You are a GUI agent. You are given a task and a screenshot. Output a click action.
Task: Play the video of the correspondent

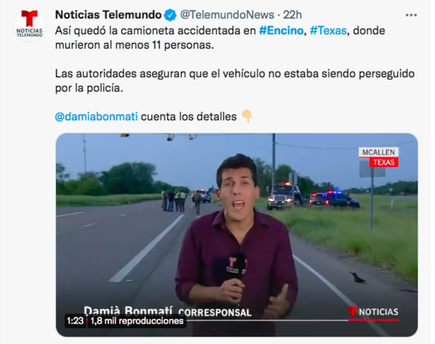pyautogui.click(x=237, y=235)
